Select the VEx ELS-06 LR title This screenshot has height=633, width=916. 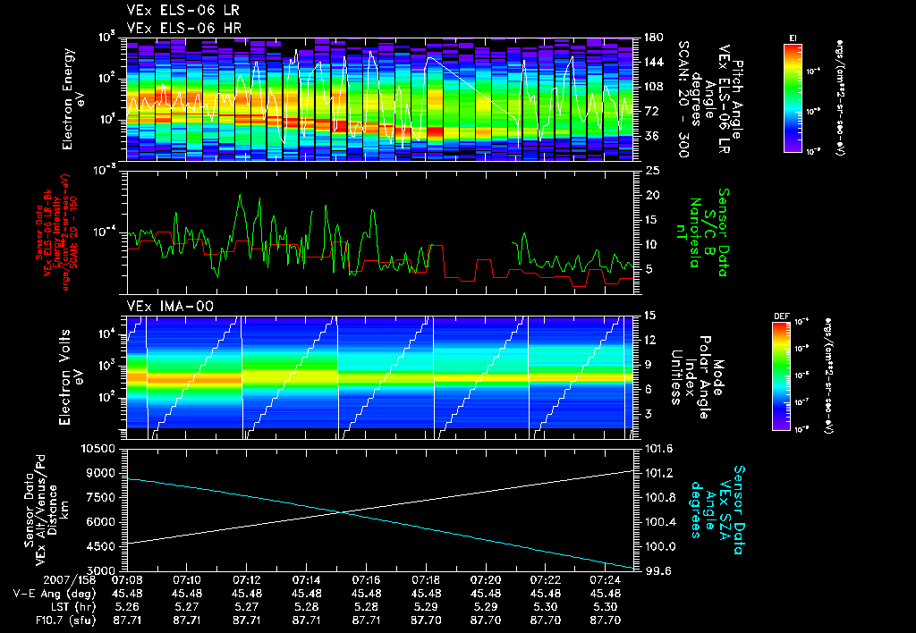(x=183, y=11)
